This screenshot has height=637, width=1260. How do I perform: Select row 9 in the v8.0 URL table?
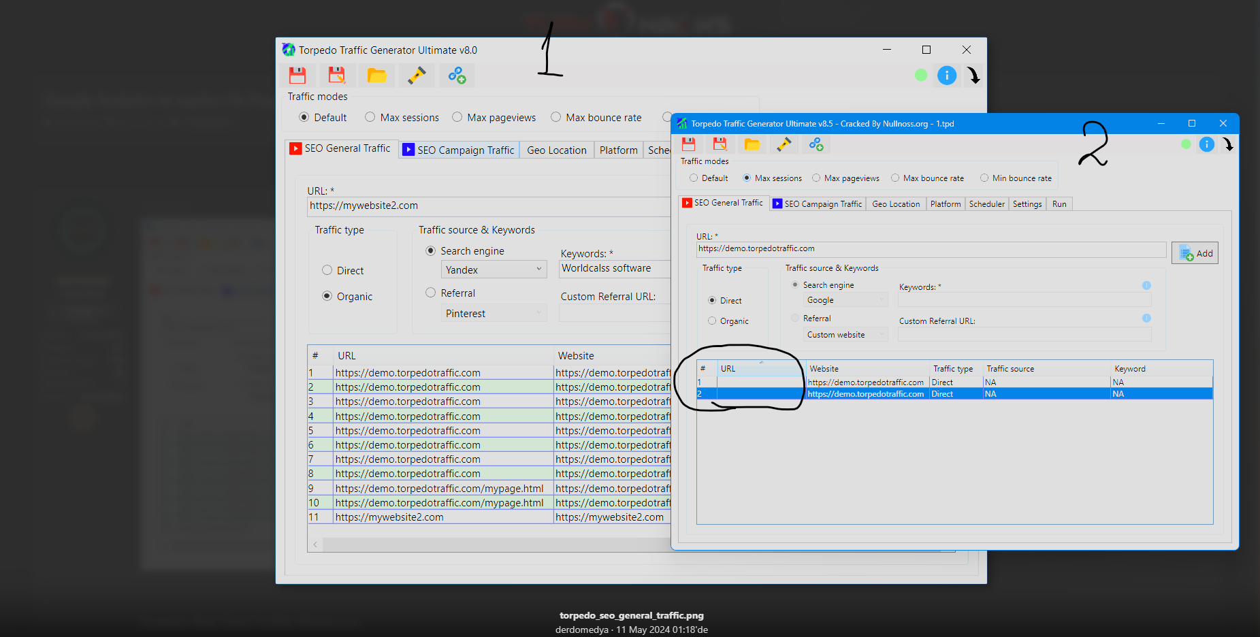coord(489,489)
